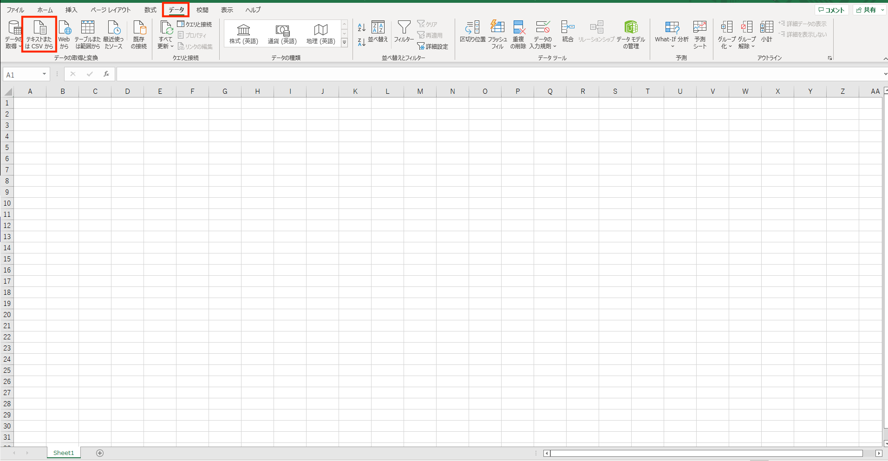Open 最近使ったソース icon
The width and height of the screenshot is (888, 461).
(113, 34)
